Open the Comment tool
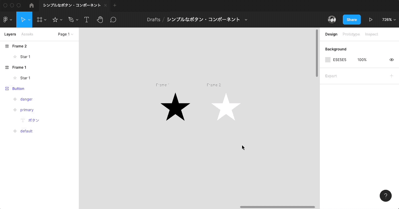This screenshot has height=209, width=399. (x=113, y=20)
